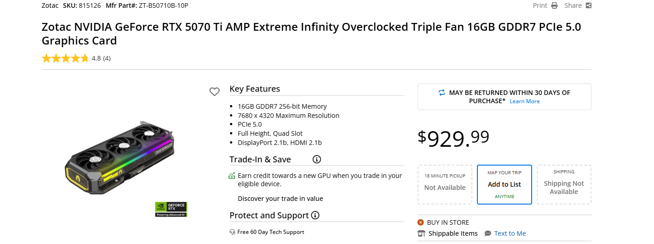Select the Add to List option
The width and height of the screenshot is (654, 244).
pos(505,184)
